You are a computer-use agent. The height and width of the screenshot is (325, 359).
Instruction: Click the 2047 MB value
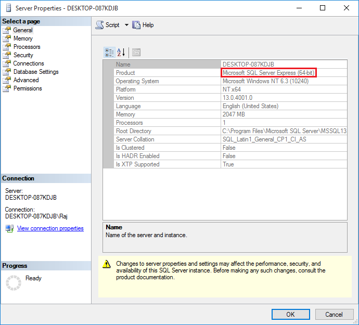pos(234,114)
